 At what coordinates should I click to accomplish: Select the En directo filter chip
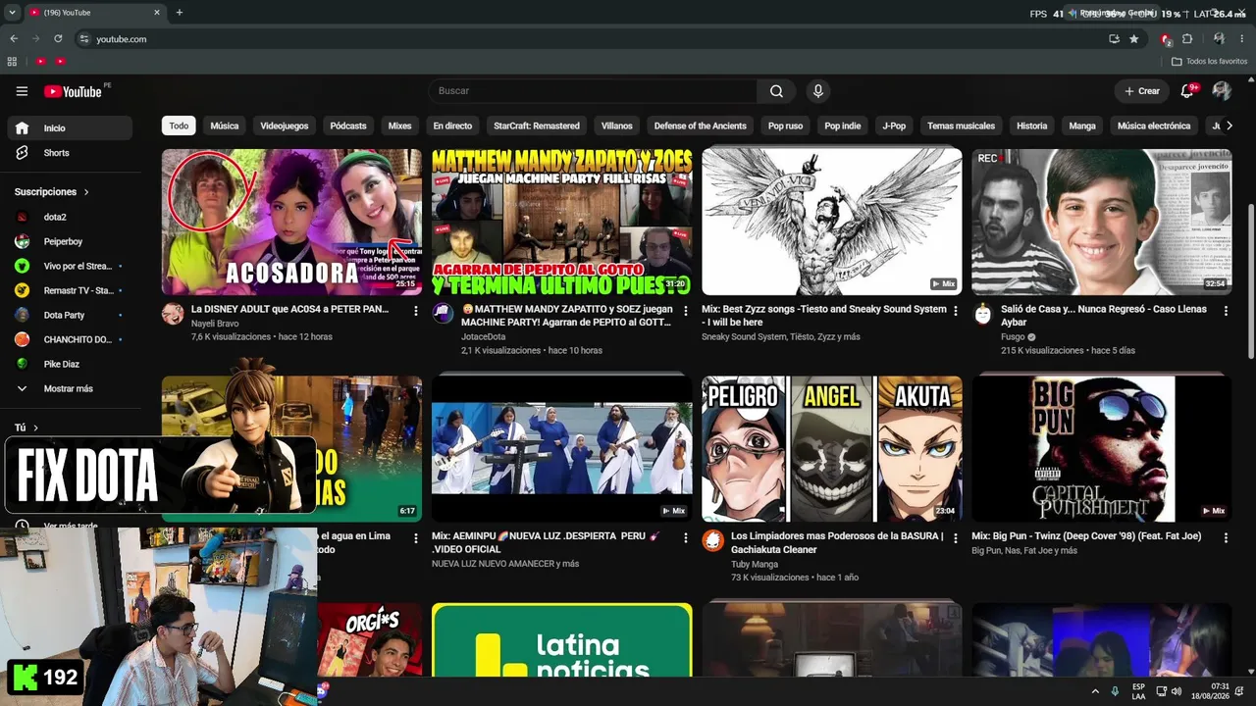pos(452,126)
